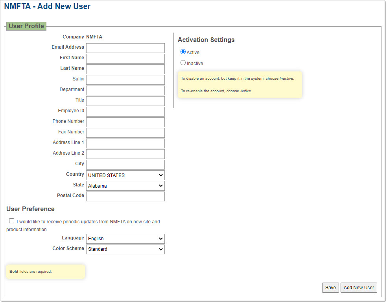387x303 pixels.
Task: Click the Add New User button
Action: (359, 288)
